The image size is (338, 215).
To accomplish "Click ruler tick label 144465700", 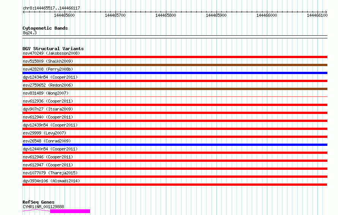I will coord(115,15).
